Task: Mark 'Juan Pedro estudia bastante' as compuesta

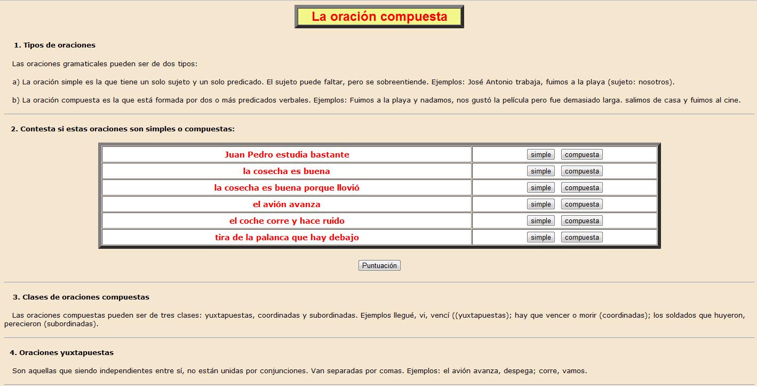Action: pyautogui.click(x=581, y=154)
